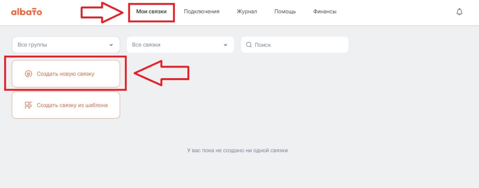
Task: Expand the Все группы dropdown
Action: (66, 45)
